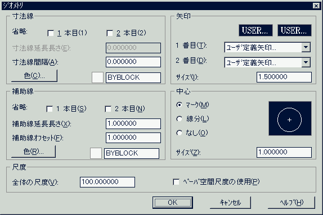Open help with ヘルプ(H) button

click(x=291, y=203)
